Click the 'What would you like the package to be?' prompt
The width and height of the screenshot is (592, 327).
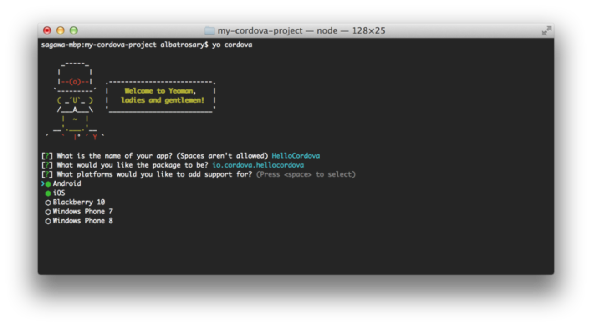click(x=133, y=165)
